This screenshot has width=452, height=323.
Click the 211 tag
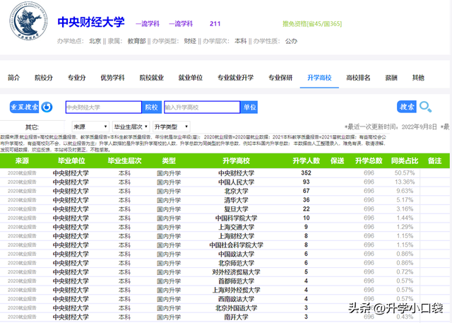215,23
